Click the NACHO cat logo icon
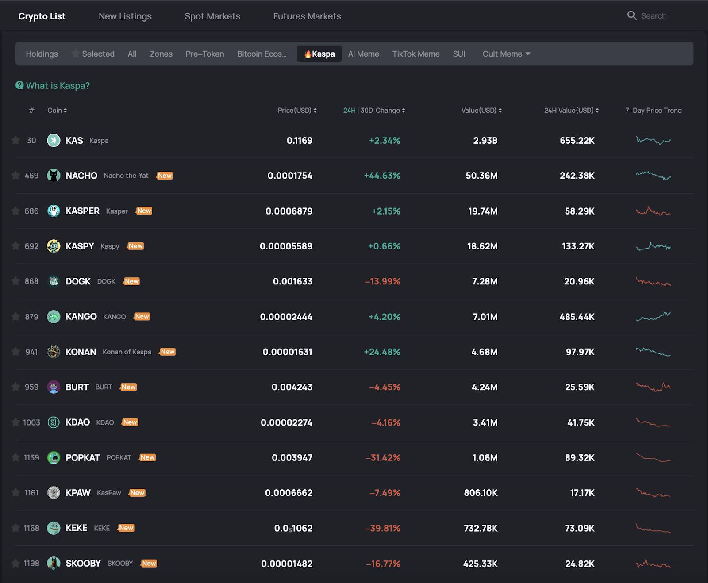This screenshot has width=708, height=583. pyautogui.click(x=54, y=176)
